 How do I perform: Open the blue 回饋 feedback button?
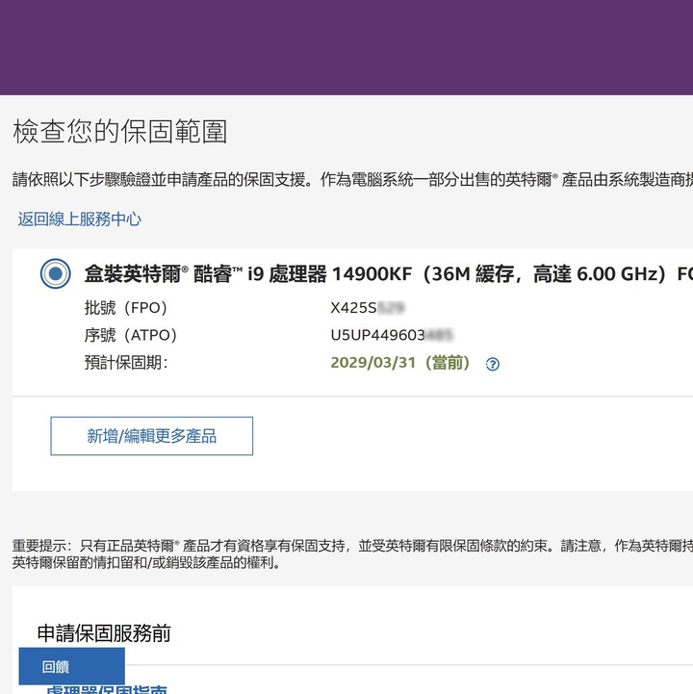71,666
